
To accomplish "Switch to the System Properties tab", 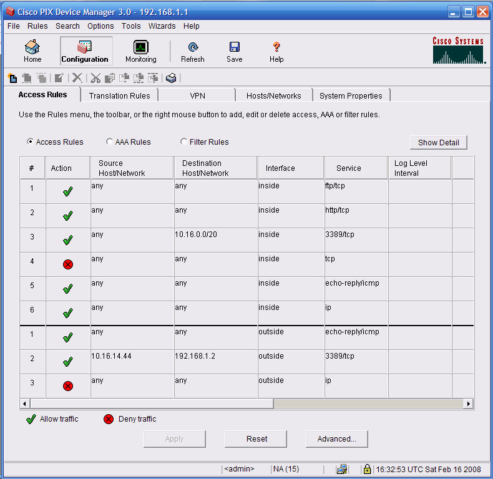I will tap(351, 95).
